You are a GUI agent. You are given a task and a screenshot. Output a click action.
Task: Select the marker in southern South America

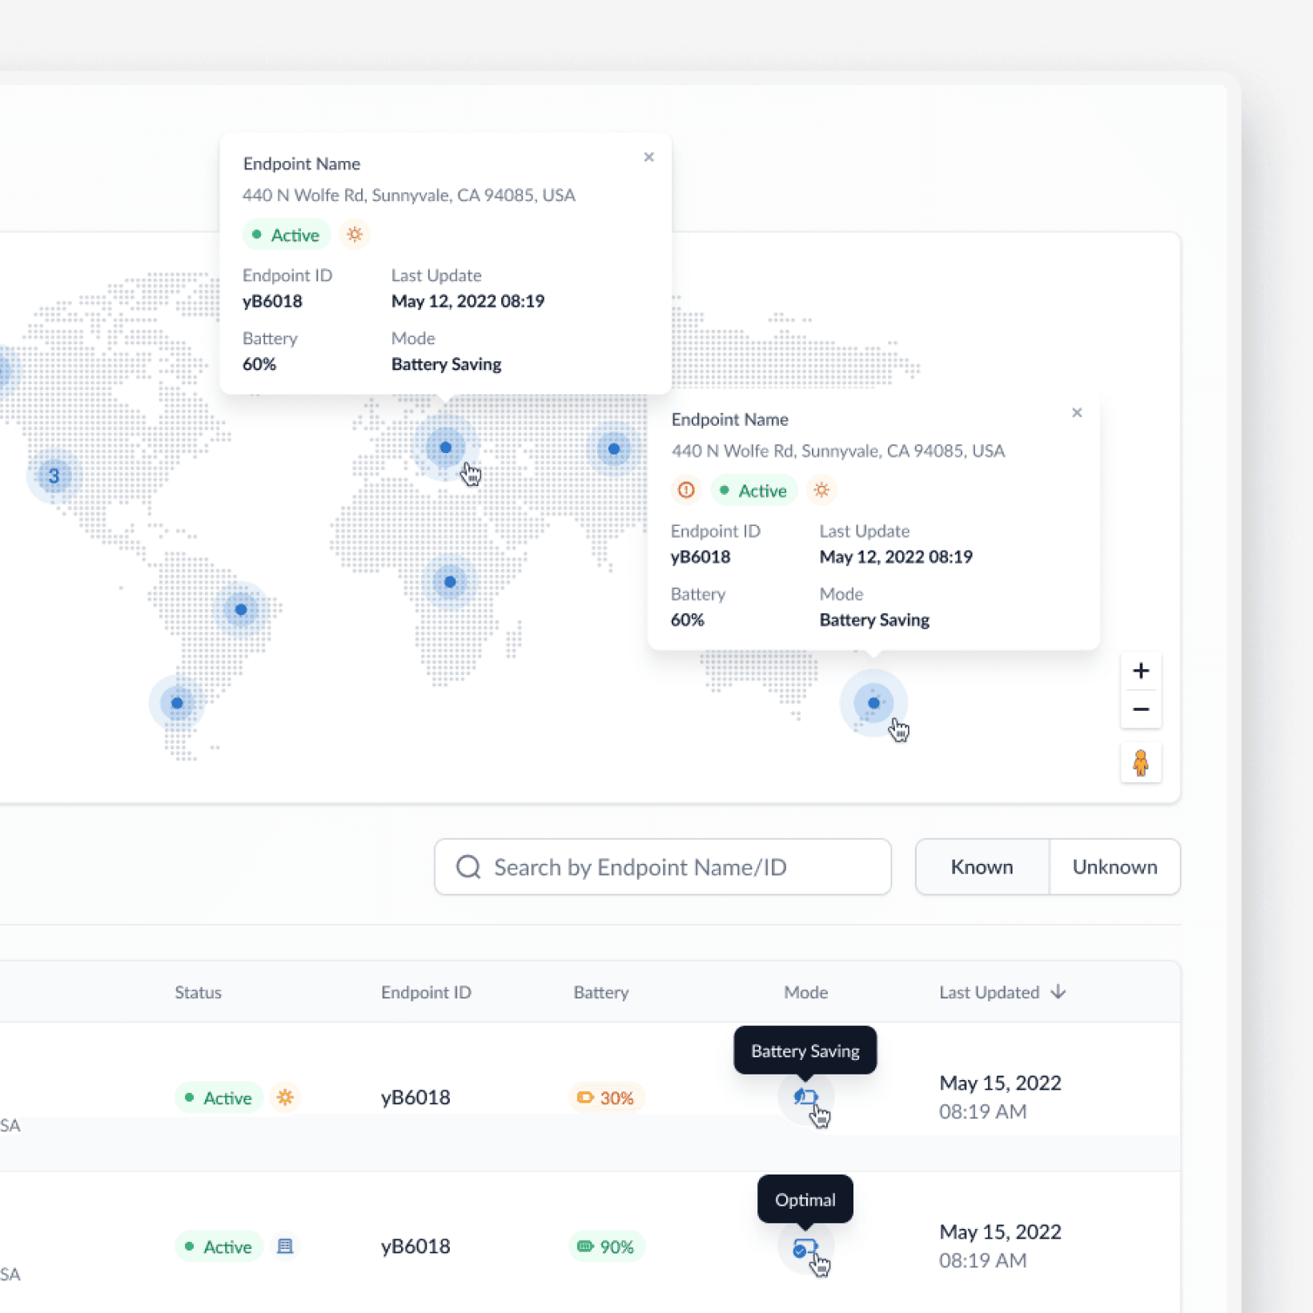[177, 703]
